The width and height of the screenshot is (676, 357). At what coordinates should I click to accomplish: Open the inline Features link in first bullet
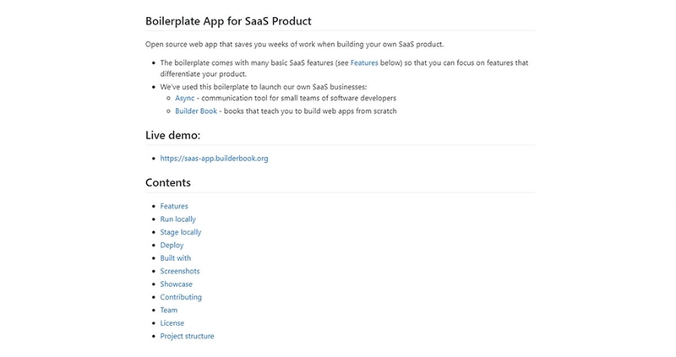click(364, 62)
